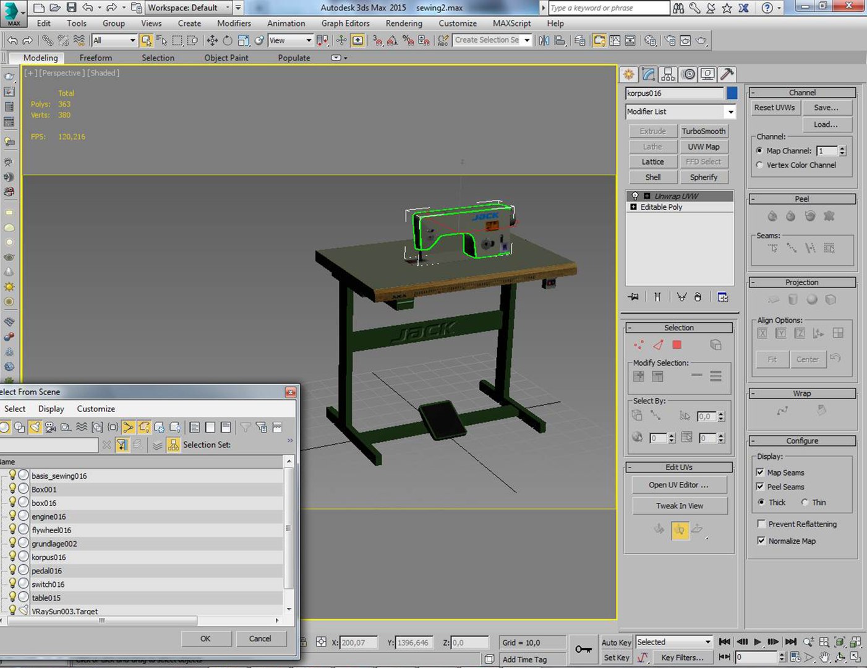Select the Rotate tool in main toolbar
867x668 pixels.
click(x=228, y=41)
